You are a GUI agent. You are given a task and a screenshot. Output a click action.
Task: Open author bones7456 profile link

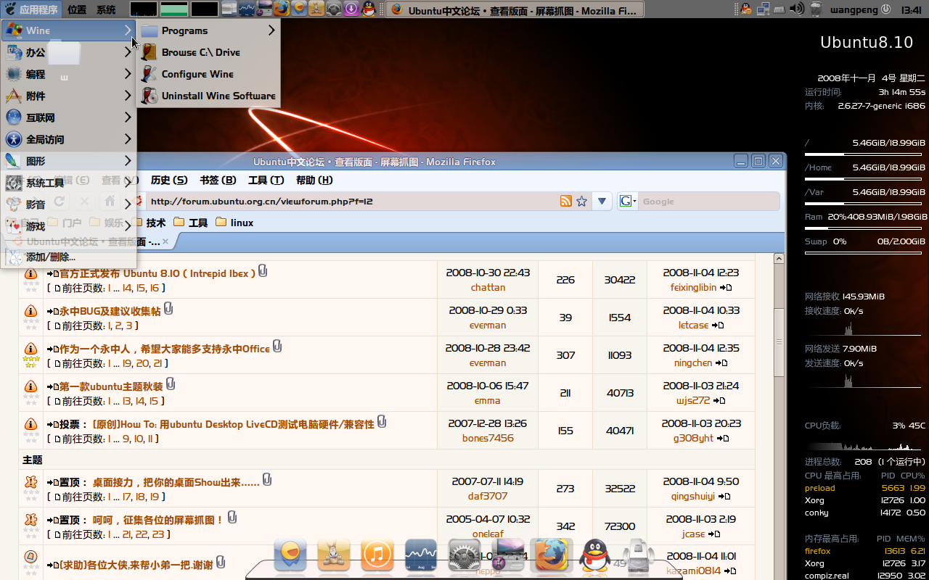tap(488, 438)
